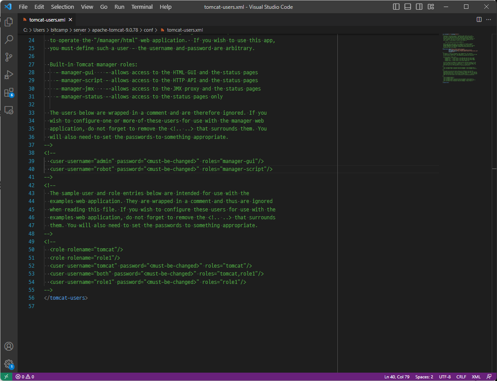Open the Manage gear icon
This screenshot has height=381, width=497.
(9, 364)
